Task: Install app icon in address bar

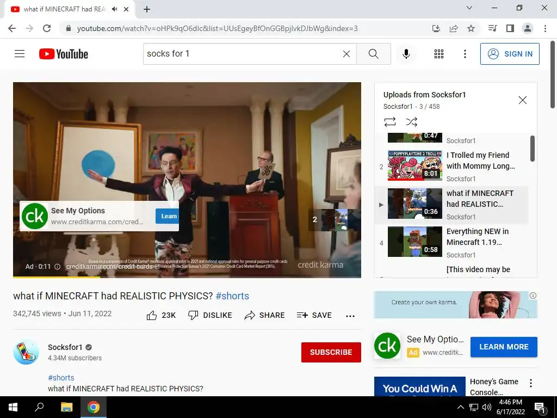Action: (x=436, y=28)
